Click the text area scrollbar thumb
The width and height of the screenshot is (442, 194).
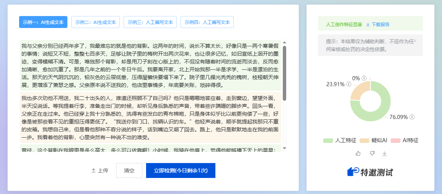click(x=284, y=73)
